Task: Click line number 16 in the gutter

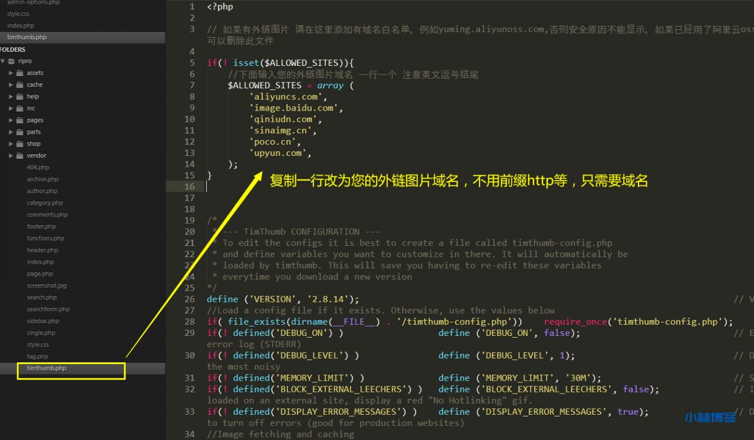Action: point(189,186)
